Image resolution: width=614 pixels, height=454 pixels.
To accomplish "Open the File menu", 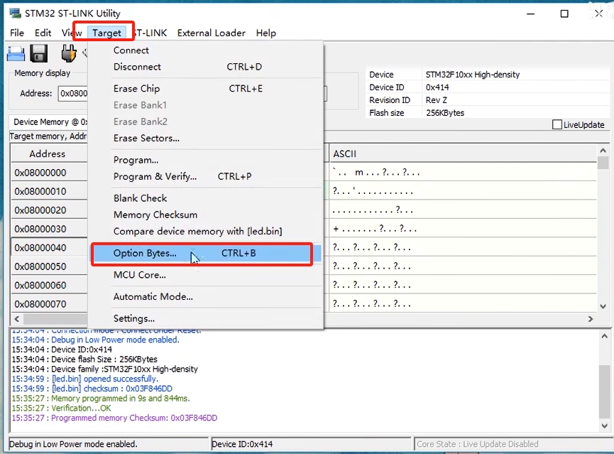I will pyautogui.click(x=17, y=33).
